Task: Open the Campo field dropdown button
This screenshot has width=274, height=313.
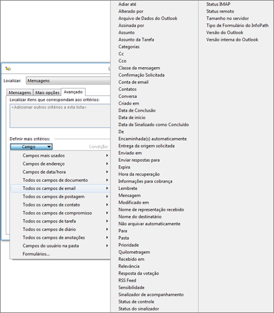Action: point(31,147)
